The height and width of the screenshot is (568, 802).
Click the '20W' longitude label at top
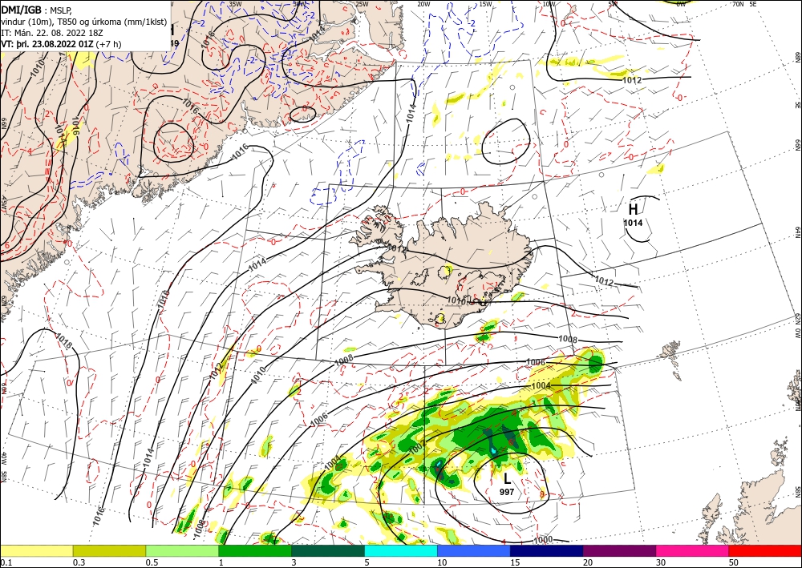[x=423, y=4]
